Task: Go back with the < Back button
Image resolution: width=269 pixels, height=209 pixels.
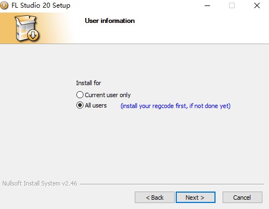Action: coord(154,197)
